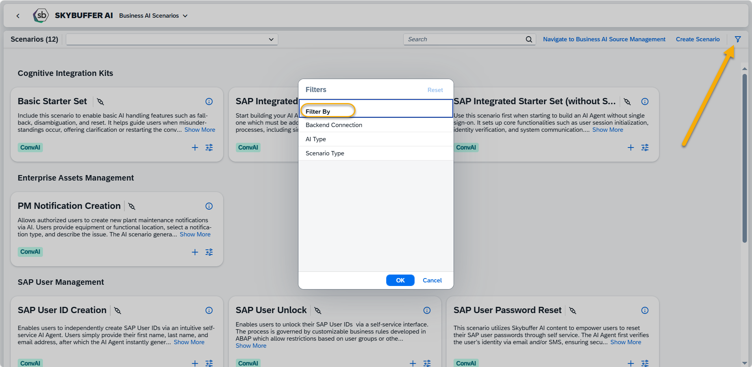Image resolution: width=752 pixels, height=367 pixels.
Task: Click tag icon beside SAP User Unlock
Action: coord(318,311)
